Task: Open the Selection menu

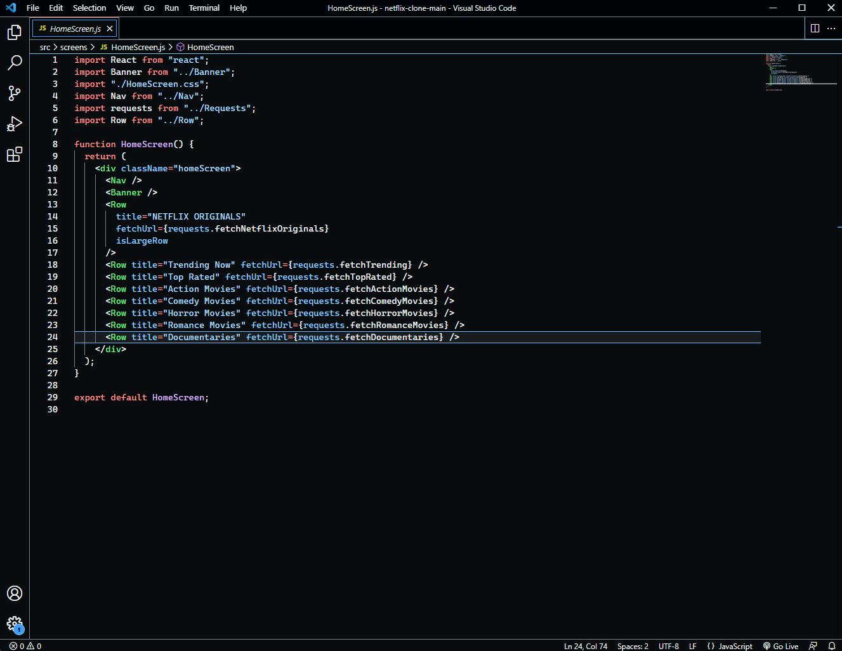Action: (x=89, y=8)
